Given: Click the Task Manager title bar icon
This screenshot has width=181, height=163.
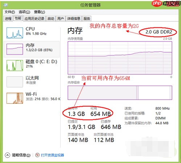Looking at the screenshot, I should (x=5, y=5).
